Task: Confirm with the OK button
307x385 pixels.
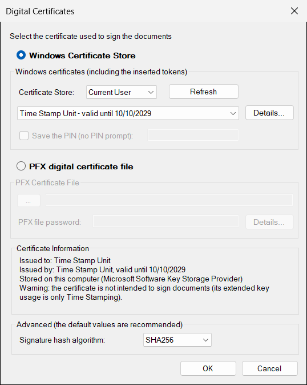Action: point(208,368)
